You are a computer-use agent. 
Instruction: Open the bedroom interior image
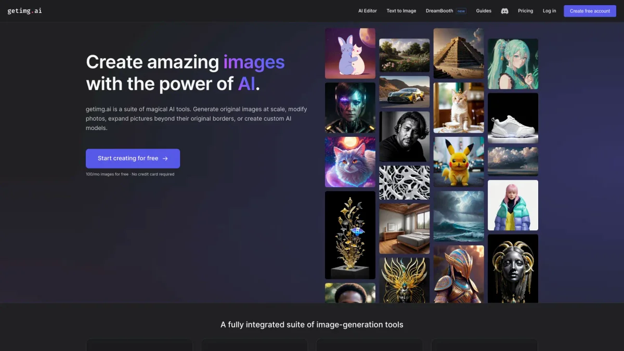(404, 228)
